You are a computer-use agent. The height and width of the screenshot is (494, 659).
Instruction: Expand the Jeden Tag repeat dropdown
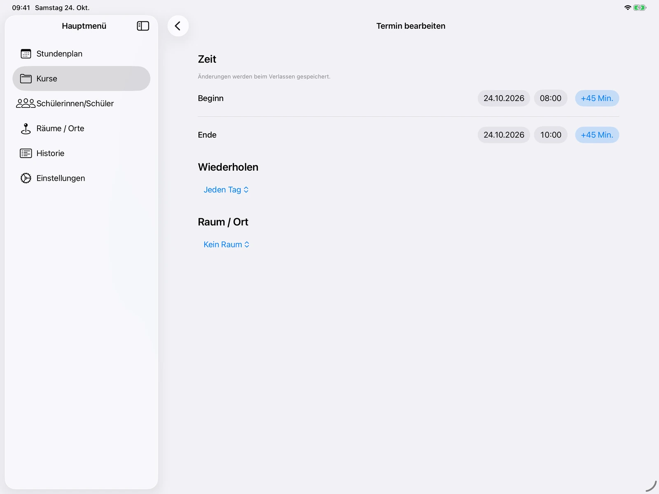point(226,190)
